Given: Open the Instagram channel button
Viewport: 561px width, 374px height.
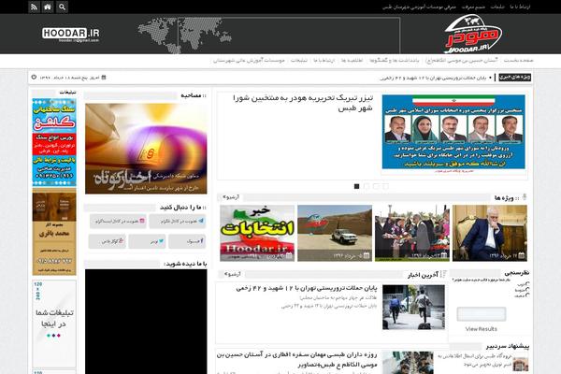Looking at the screenshot, I should click(118, 222).
